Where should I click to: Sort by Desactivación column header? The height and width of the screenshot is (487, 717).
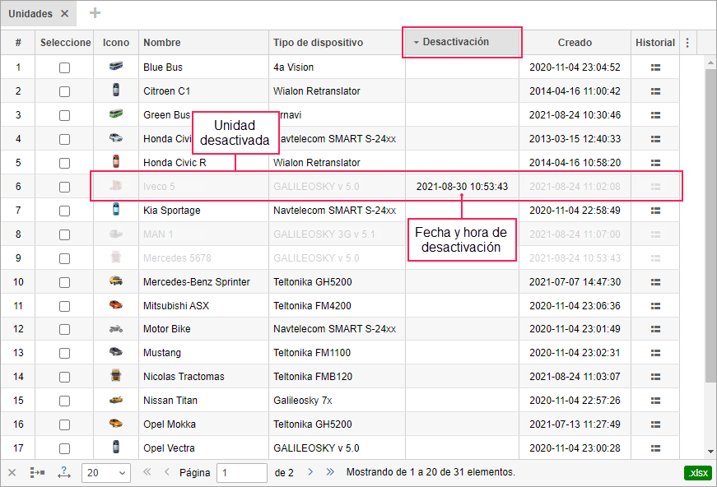[x=462, y=42]
